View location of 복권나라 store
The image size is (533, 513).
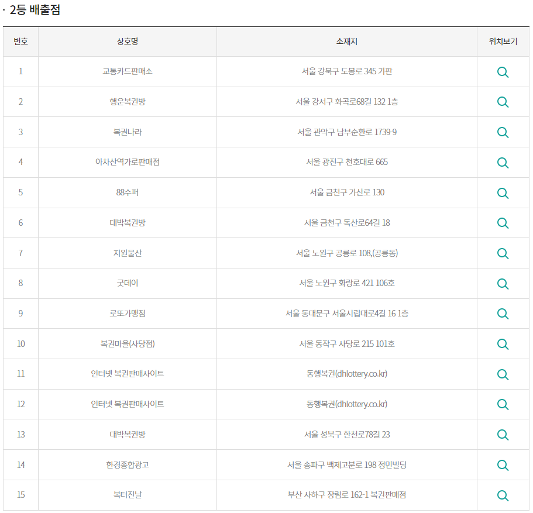(503, 132)
